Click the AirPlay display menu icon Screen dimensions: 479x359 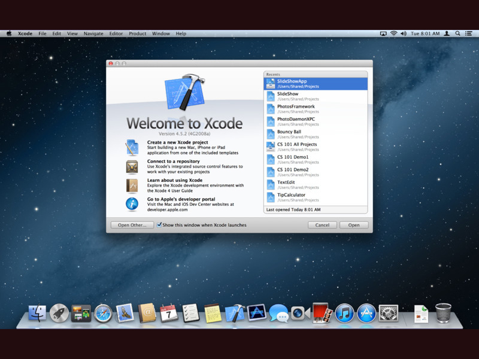[x=383, y=34]
